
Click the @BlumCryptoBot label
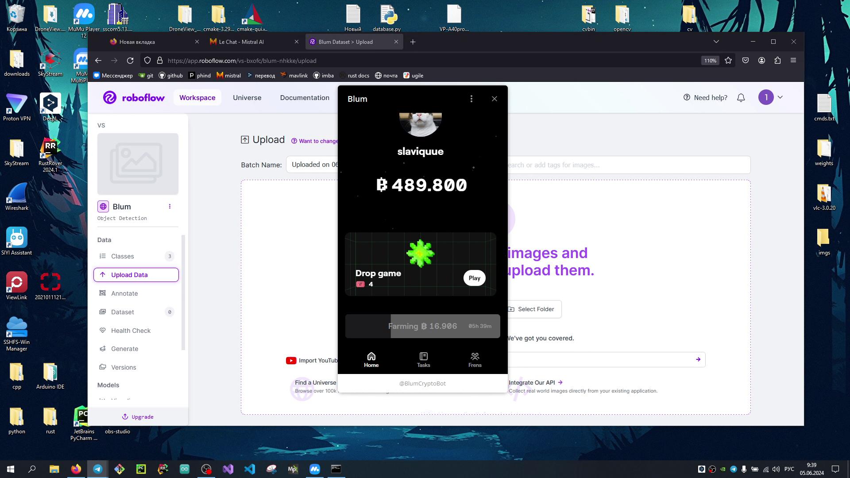422,383
